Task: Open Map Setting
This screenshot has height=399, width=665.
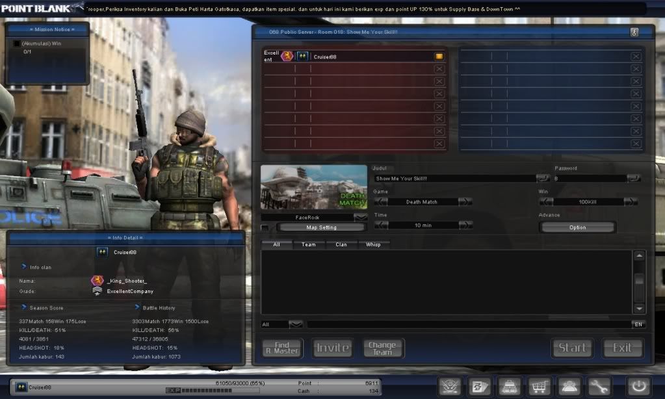Action: [322, 227]
